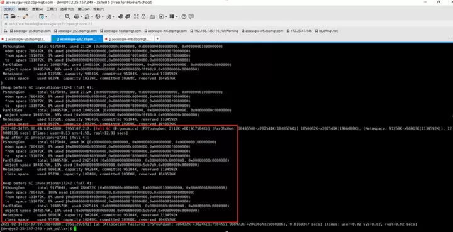Click the lock screen padlock icon
This screenshot has height=232, width=453.
point(143,16)
